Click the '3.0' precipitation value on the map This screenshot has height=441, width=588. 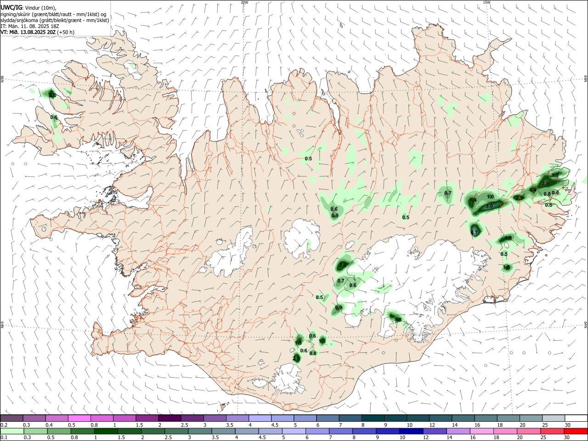point(489,206)
